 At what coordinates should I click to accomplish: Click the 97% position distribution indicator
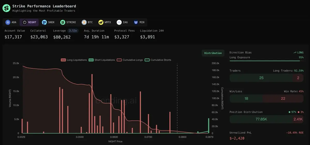point(292,112)
